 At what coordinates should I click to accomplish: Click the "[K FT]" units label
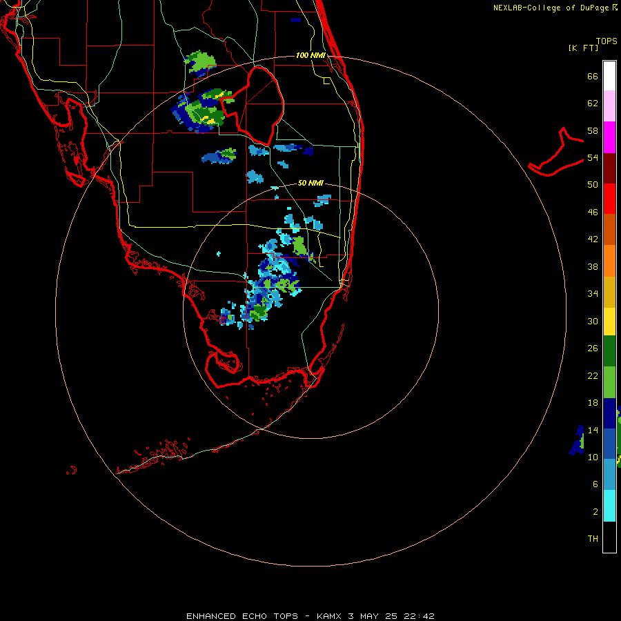pyautogui.click(x=583, y=48)
